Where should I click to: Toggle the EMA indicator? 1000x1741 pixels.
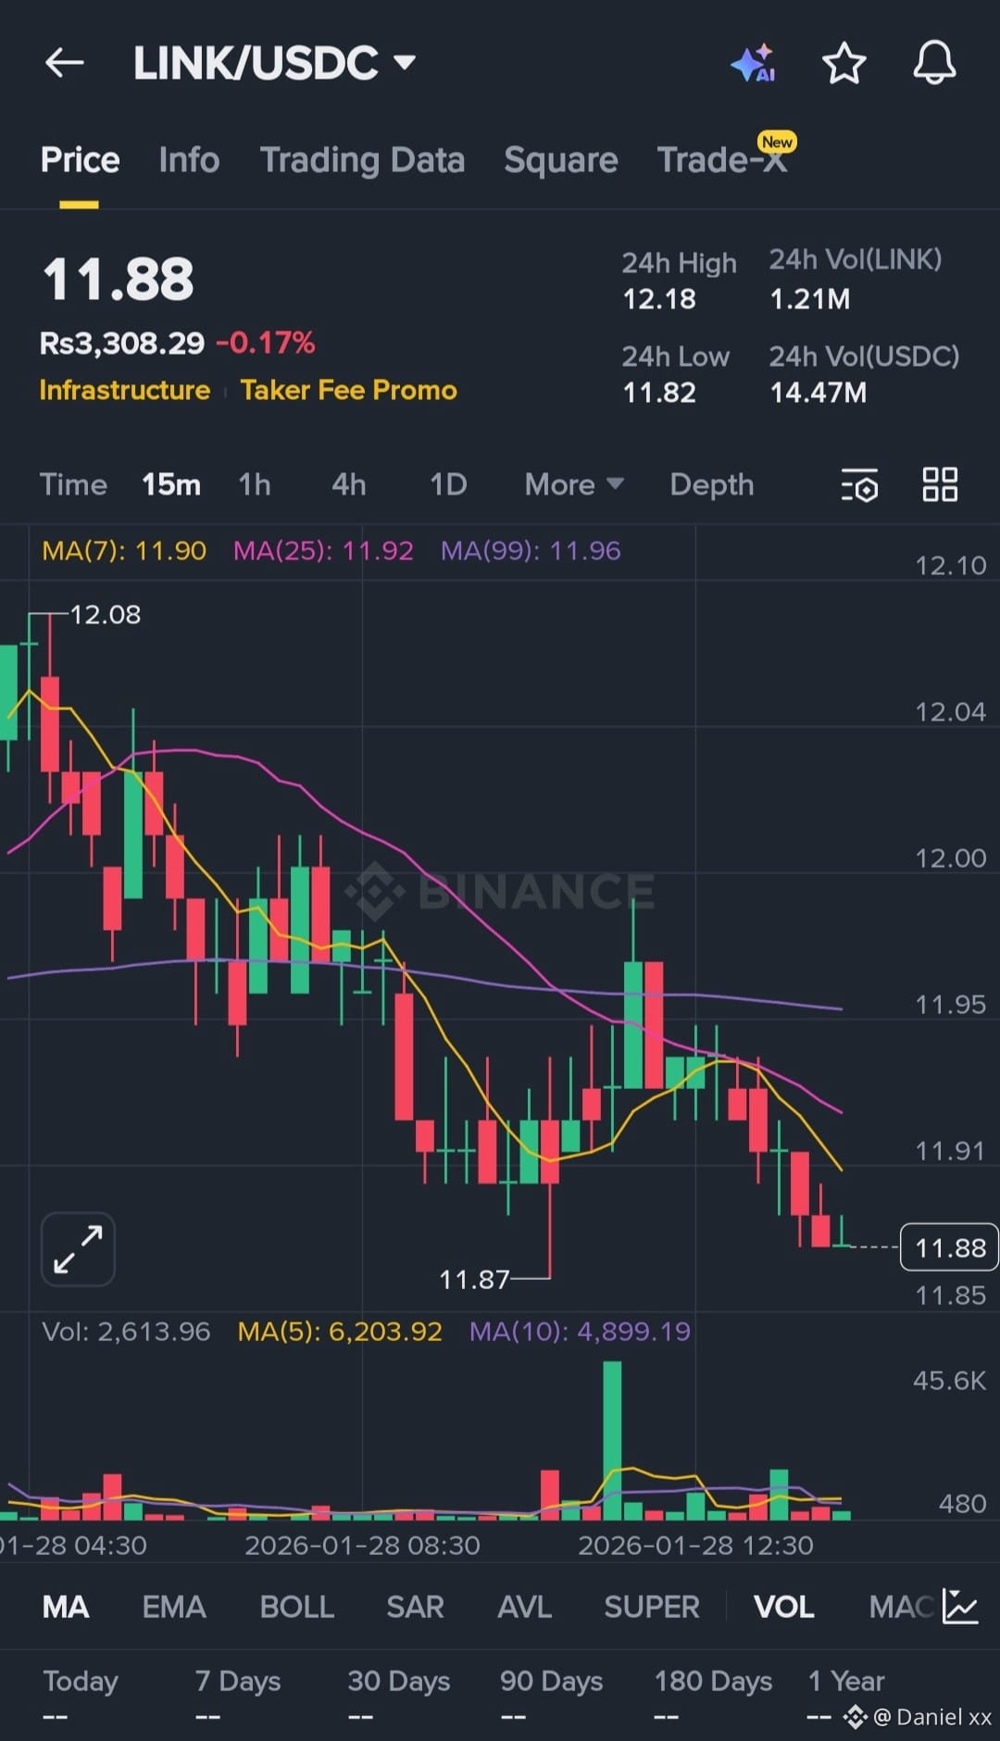(x=174, y=1607)
